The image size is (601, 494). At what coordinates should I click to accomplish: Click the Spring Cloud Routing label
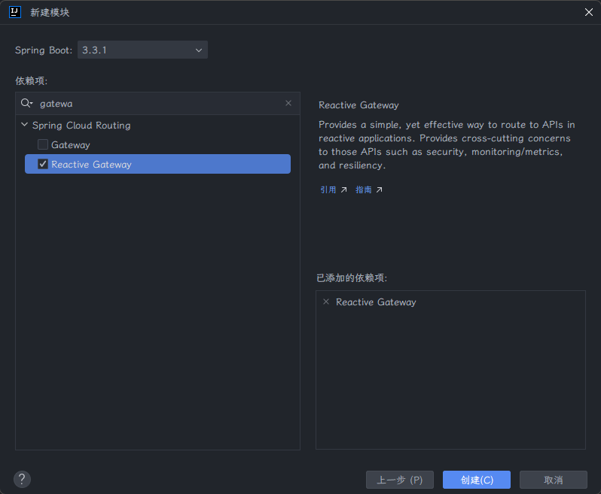(x=81, y=126)
